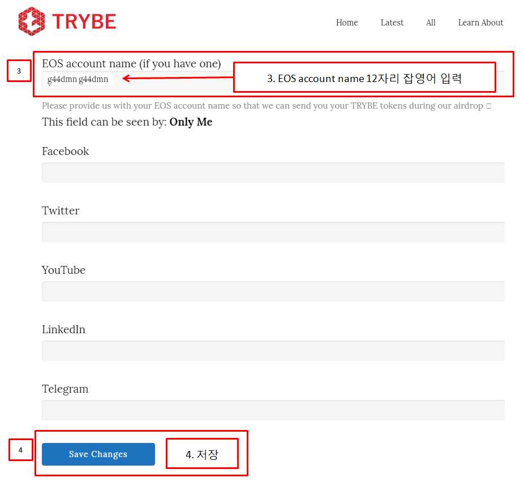This screenshot has width=520, height=482.
Task: Click the Telegram field label
Action: pyautogui.click(x=65, y=389)
